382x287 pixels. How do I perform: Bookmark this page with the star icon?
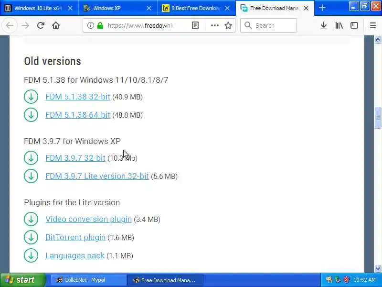pyautogui.click(x=228, y=25)
